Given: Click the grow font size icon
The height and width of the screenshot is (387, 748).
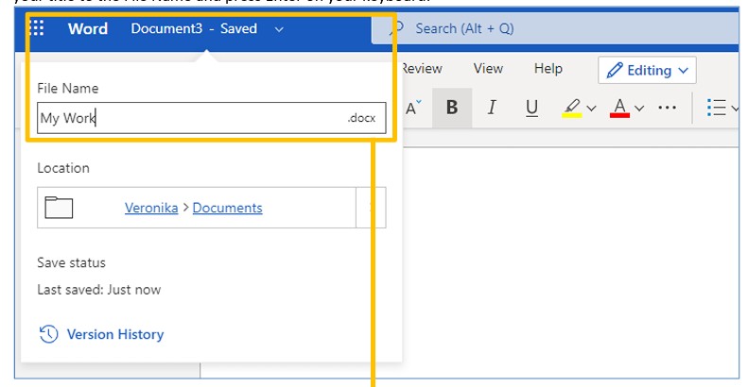Looking at the screenshot, I should pyautogui.click(x=413, y=109).
